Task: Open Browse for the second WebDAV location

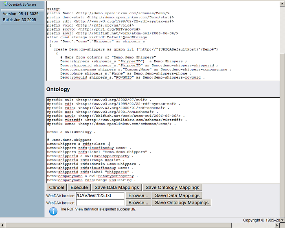Action: [x=138, y=202]
